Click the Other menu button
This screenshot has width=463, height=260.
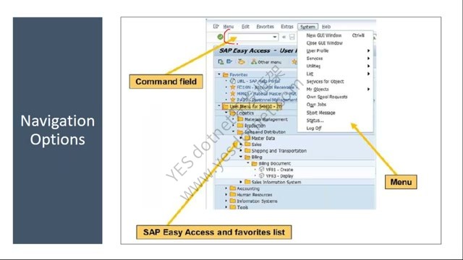[266, 62]
